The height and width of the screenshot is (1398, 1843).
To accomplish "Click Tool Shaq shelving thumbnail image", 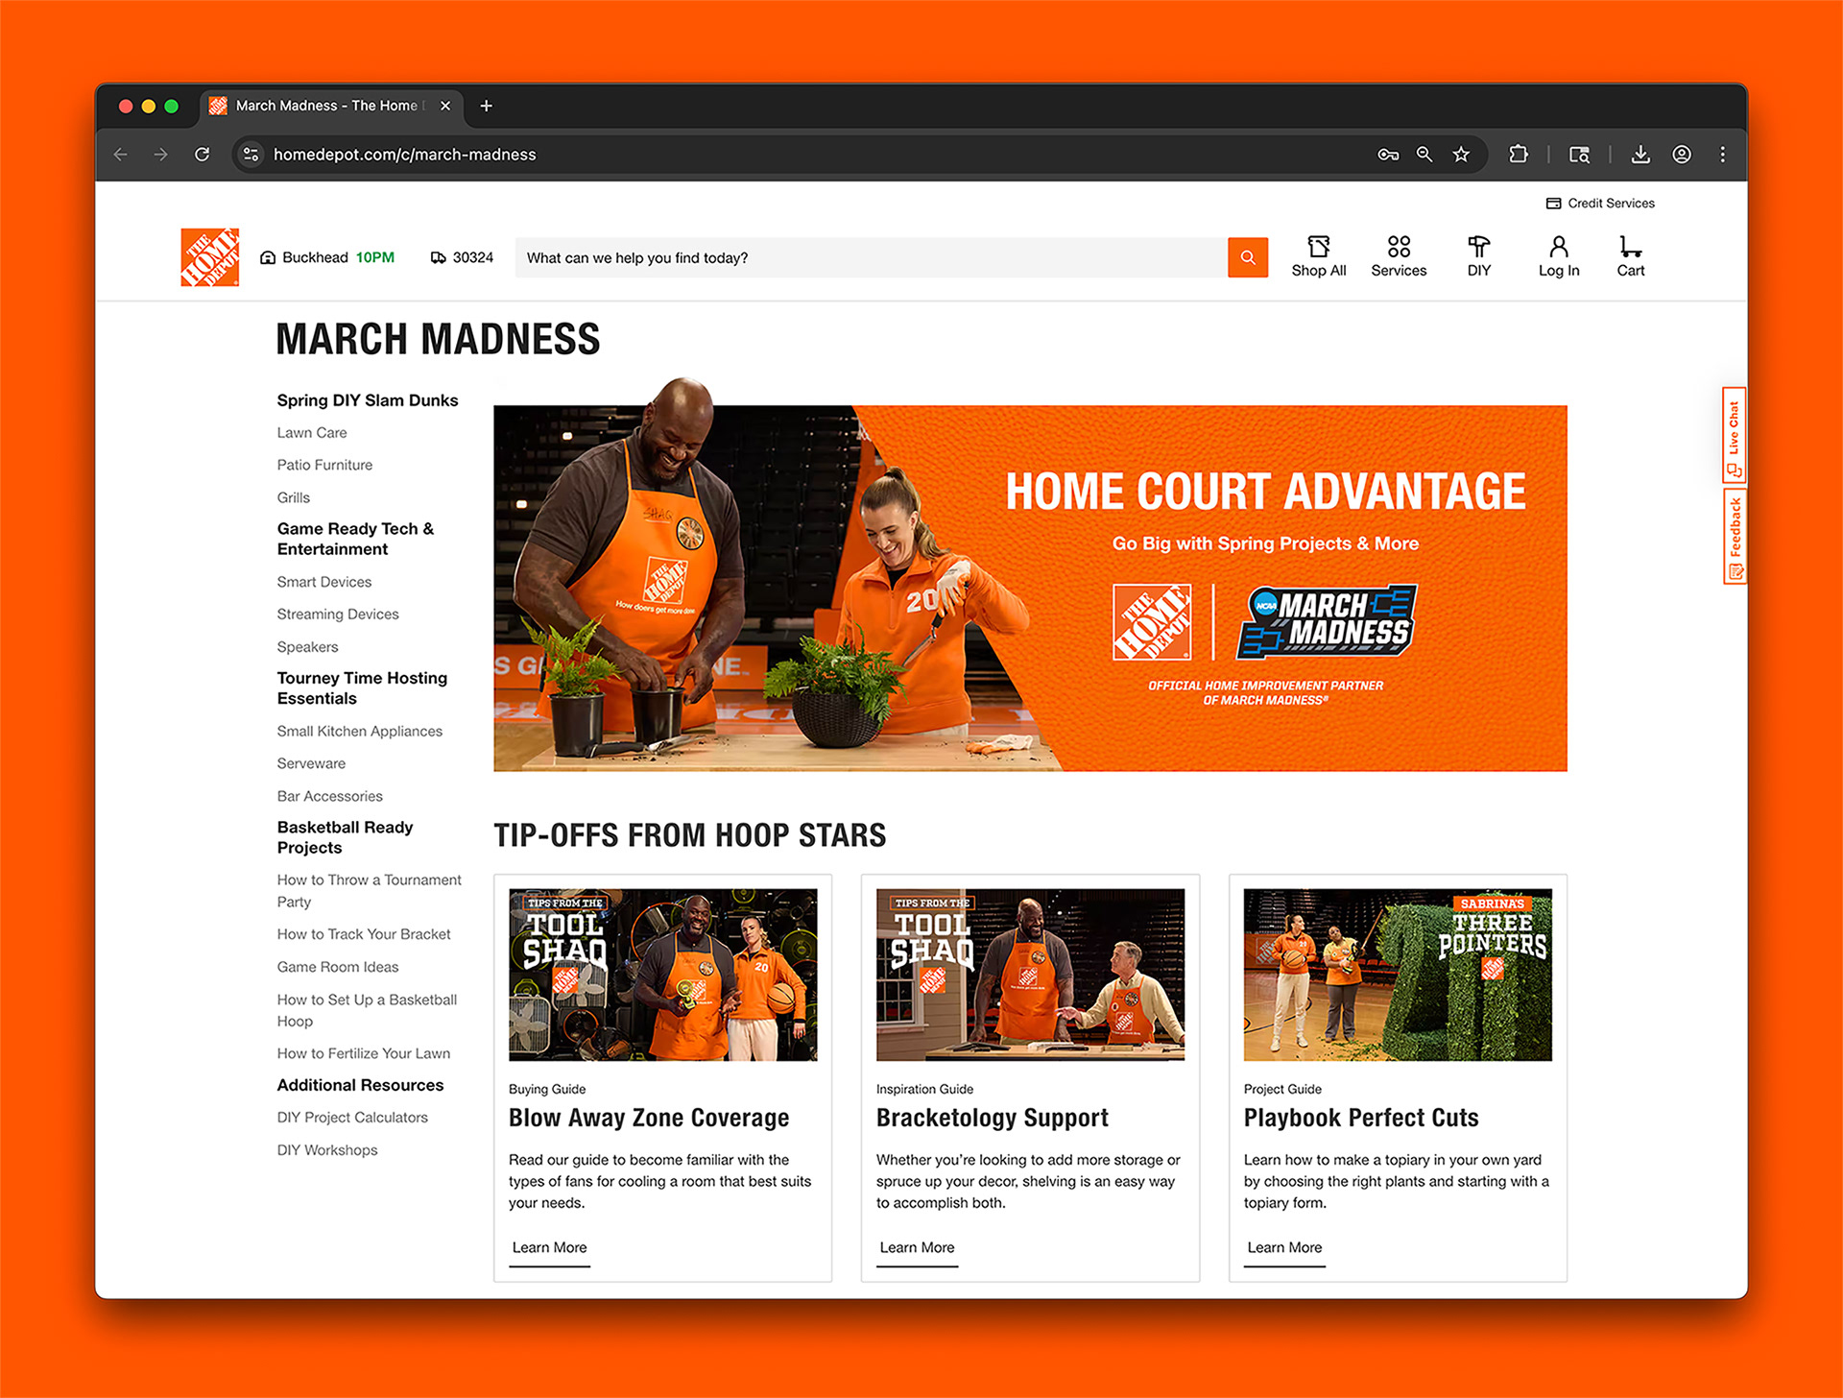I will point(1030,975).
